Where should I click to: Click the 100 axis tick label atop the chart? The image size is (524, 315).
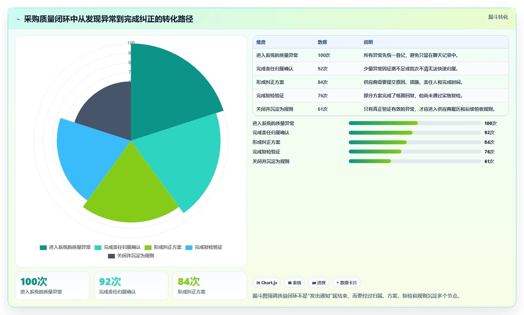131,43
